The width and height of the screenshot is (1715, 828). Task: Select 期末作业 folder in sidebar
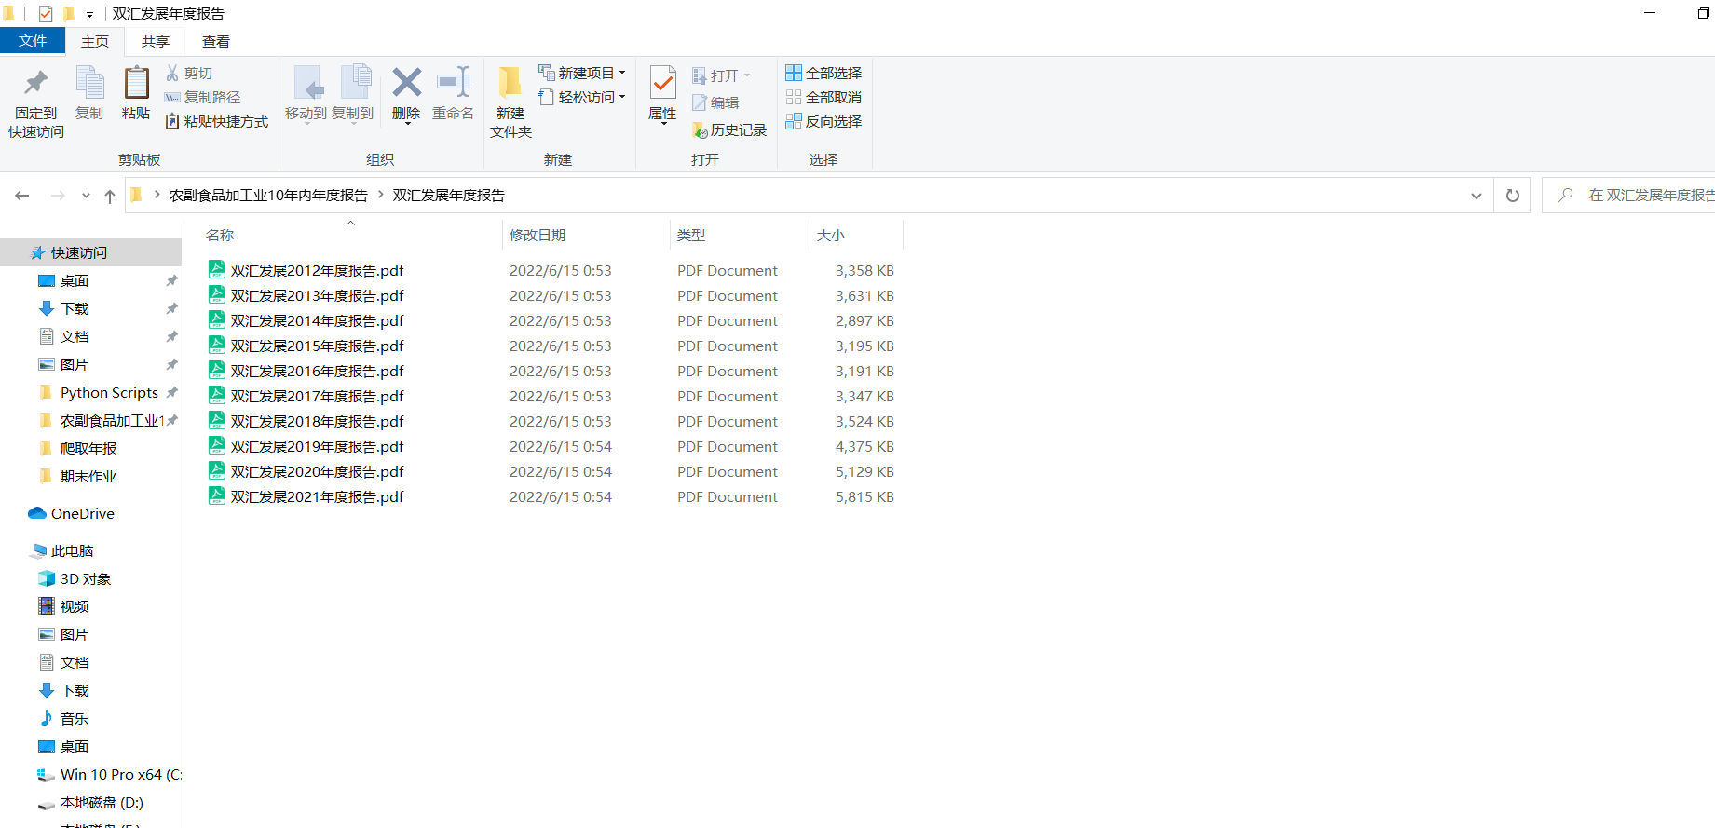point(90,476)
